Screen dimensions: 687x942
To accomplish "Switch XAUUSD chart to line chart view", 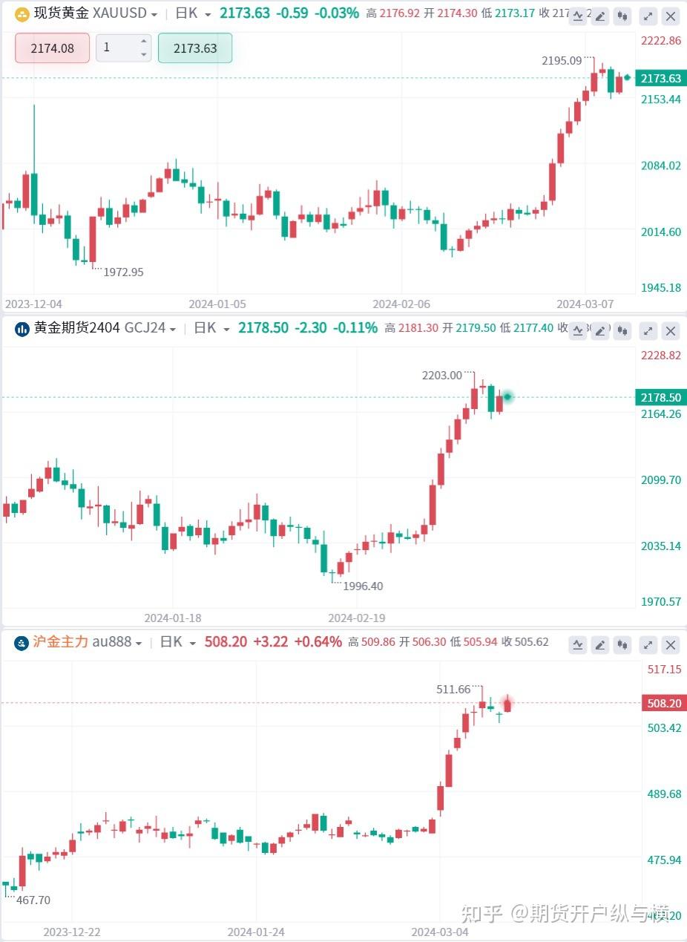I will [578, 16].
